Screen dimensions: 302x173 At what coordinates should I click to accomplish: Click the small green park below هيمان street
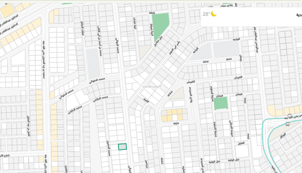(x=221, y=103)
